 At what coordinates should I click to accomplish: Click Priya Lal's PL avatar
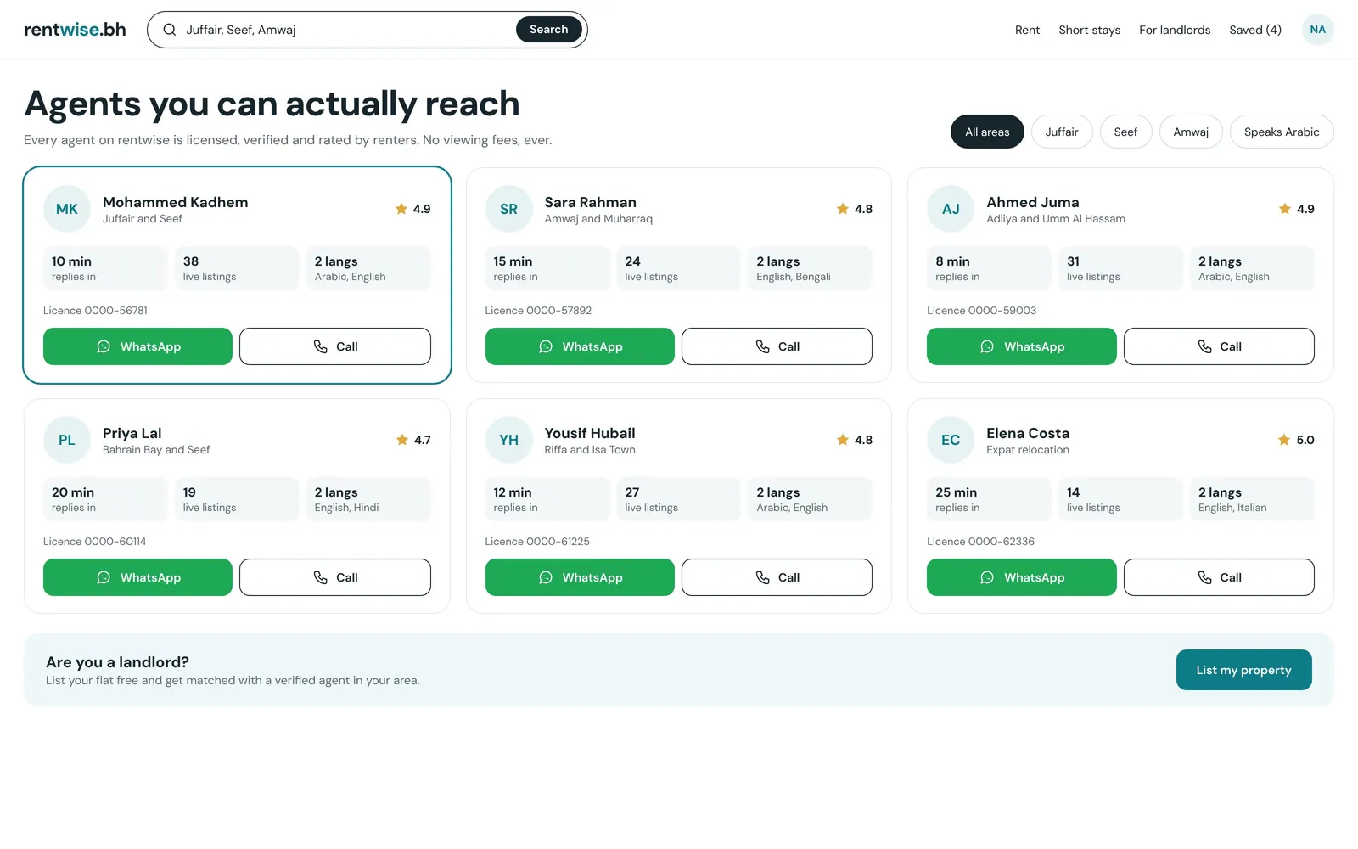point(67,440)
